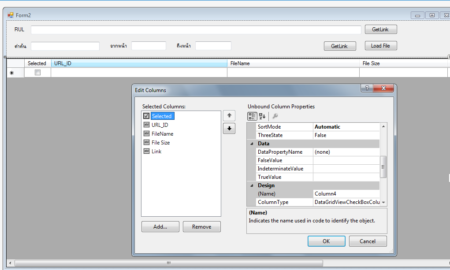450x270 pixels.
Task: Click the text icon next to Link
Action: click(x=146, y=151)
